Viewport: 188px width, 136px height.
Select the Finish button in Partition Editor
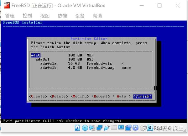pos(143,96)
